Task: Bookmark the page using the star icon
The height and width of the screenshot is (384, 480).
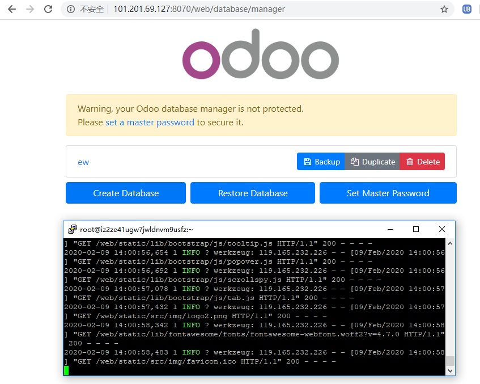Action: 444,9
